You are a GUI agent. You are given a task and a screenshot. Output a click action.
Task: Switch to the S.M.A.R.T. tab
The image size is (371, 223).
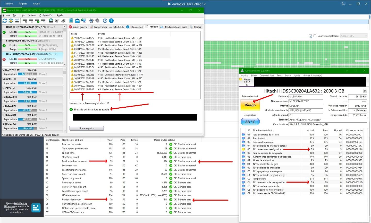(116, 27)
